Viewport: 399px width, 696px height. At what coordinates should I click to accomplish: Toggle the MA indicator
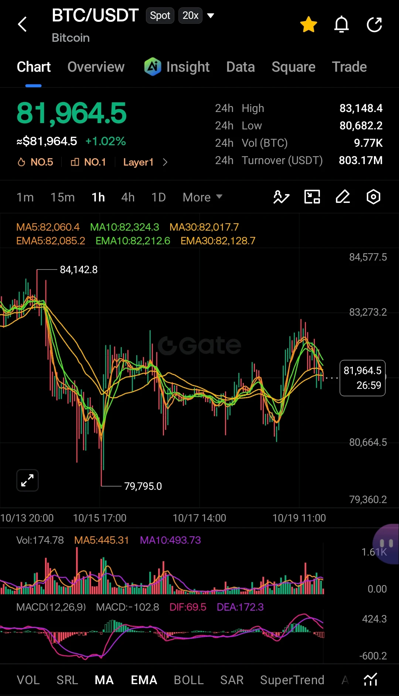(x=104, y=680)
